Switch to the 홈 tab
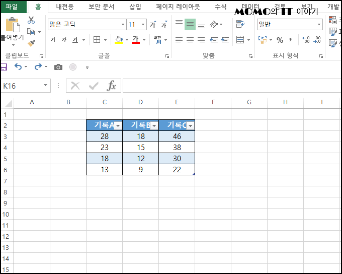This screenshot has width=342, height=274. click(x=38, y=7)
